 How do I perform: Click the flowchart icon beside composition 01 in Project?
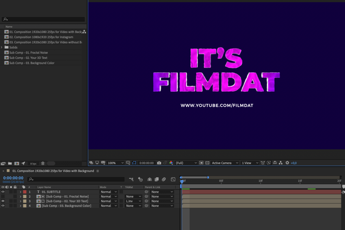click(x=84, y=32)
